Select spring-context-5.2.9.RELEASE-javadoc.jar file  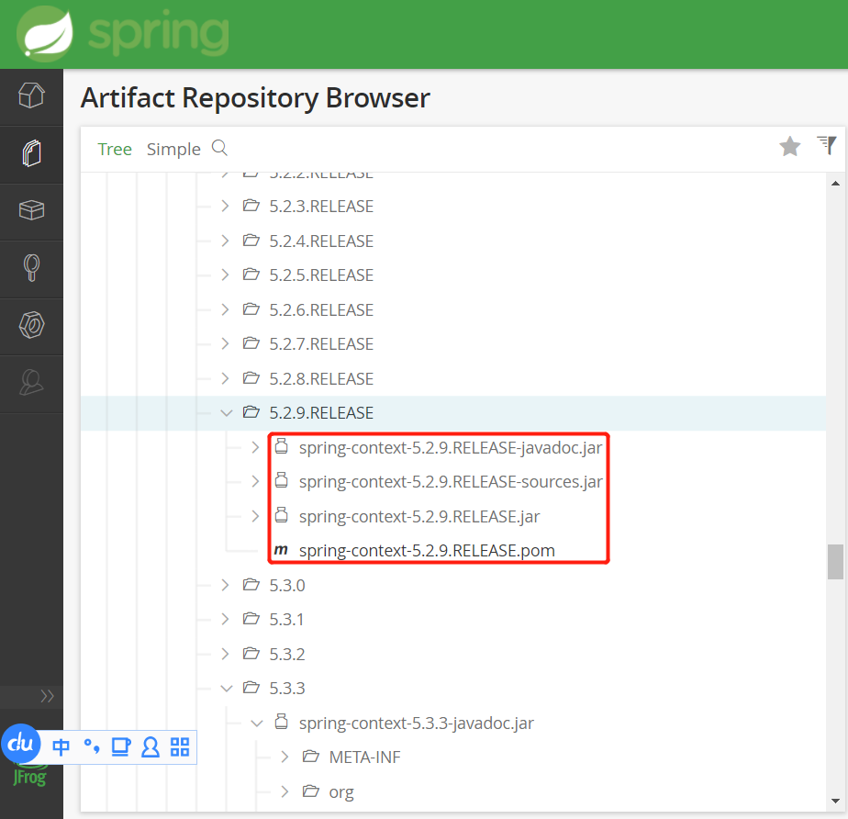pyautogui.click(x=451, y=448)
